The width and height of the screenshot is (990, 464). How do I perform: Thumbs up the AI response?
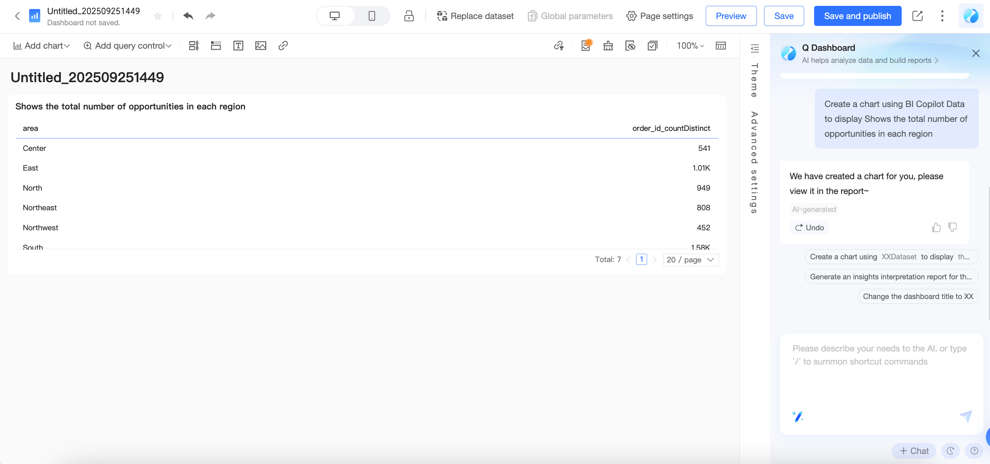[x=936, y=228]
